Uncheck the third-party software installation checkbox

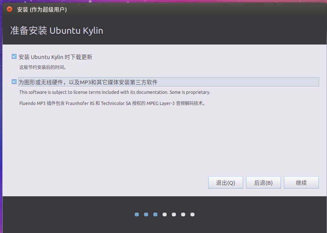14,82
